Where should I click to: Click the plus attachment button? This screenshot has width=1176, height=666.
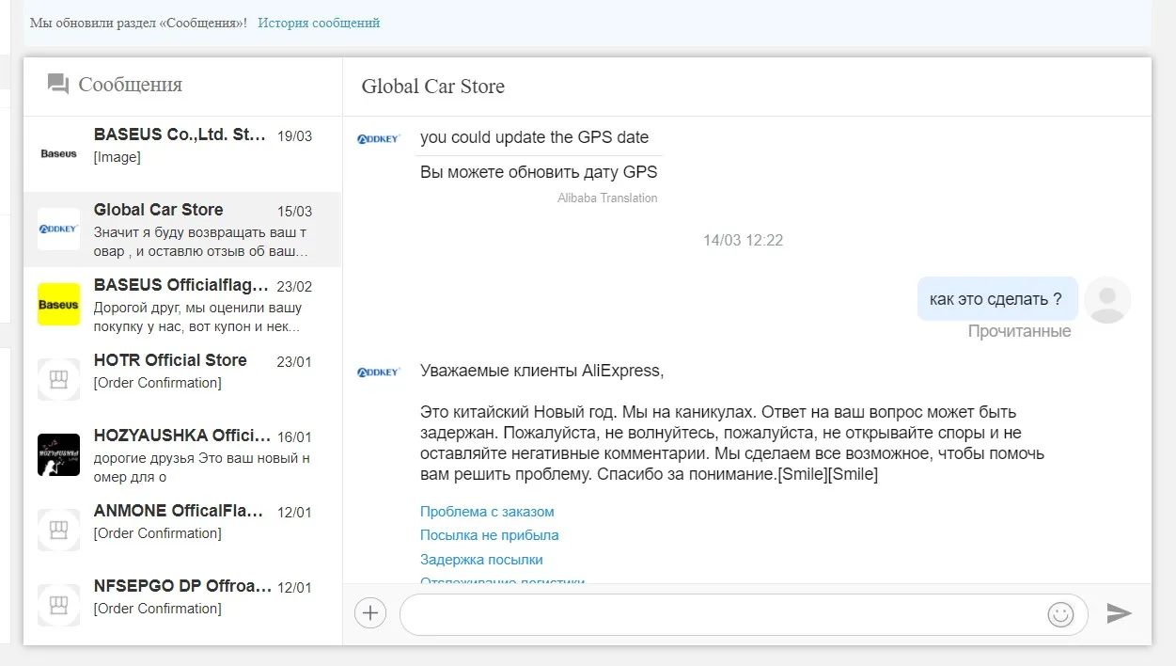pyautogui.click(x=370, y=613)
